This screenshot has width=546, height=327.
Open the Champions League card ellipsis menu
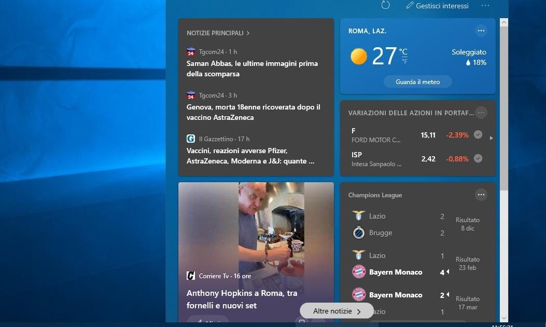(x=481, y=194)
